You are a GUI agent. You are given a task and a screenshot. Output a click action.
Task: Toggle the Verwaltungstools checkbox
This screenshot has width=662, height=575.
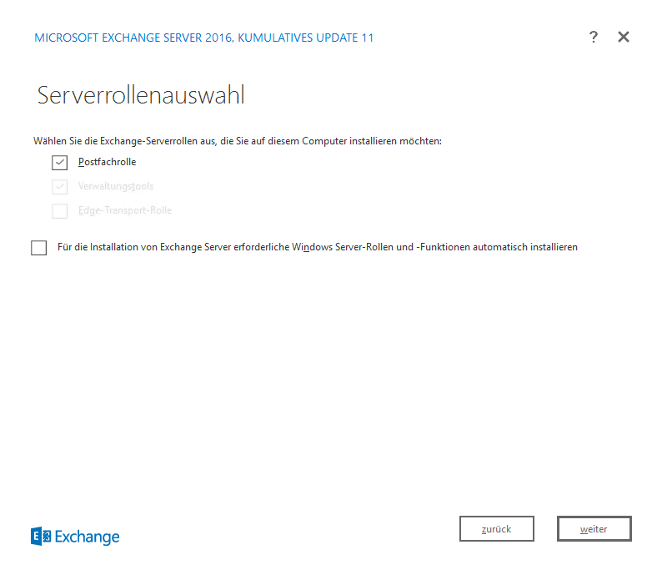click(x=59, y=186)
